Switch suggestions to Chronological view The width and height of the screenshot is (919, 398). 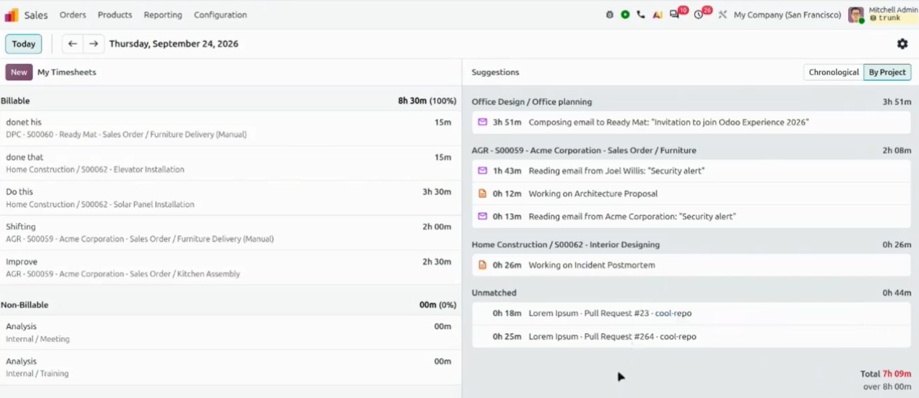pyautogui.click(x=834, y=72)
